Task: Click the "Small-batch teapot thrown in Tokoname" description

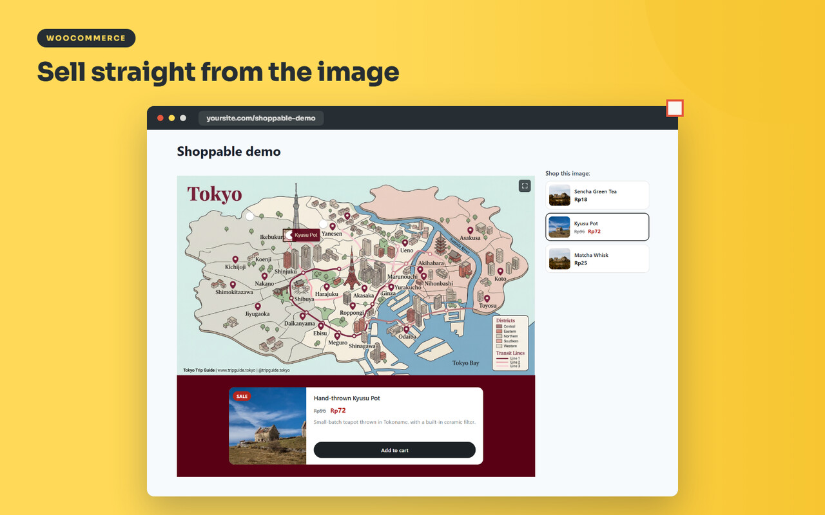Action: 394,422
